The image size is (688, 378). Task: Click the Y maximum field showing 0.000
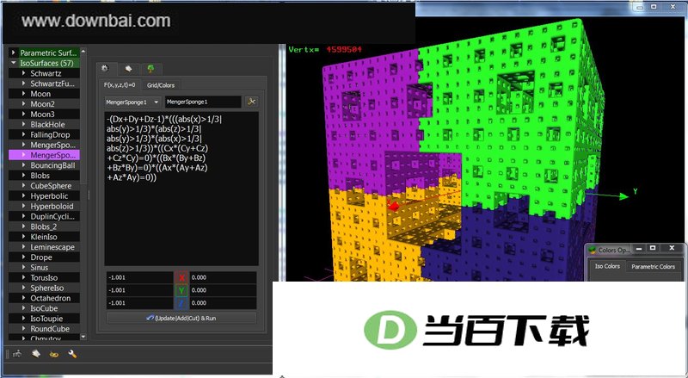pos(223,290)
